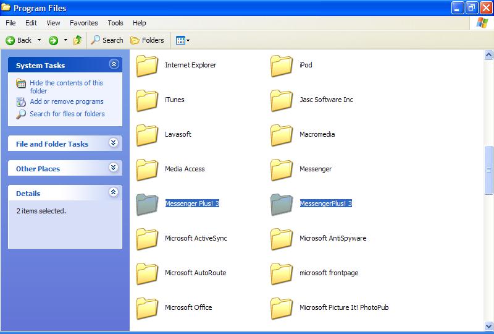494x334 pixels.
Task: Click the scrollbar down arrow
Action: pos(488,325)
